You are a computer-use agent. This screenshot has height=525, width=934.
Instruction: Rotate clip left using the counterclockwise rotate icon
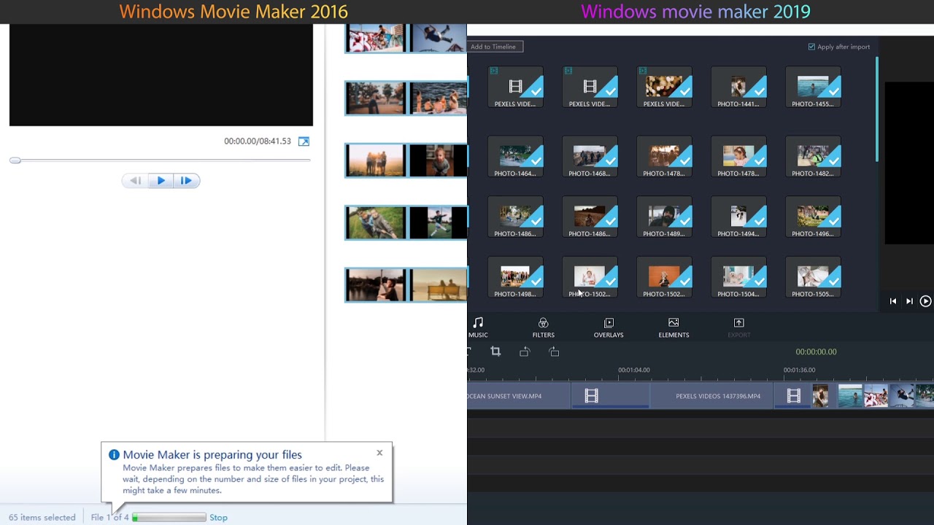tap(525, 351)
